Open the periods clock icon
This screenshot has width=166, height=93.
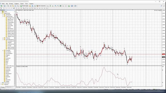click(x=72, y=6)
